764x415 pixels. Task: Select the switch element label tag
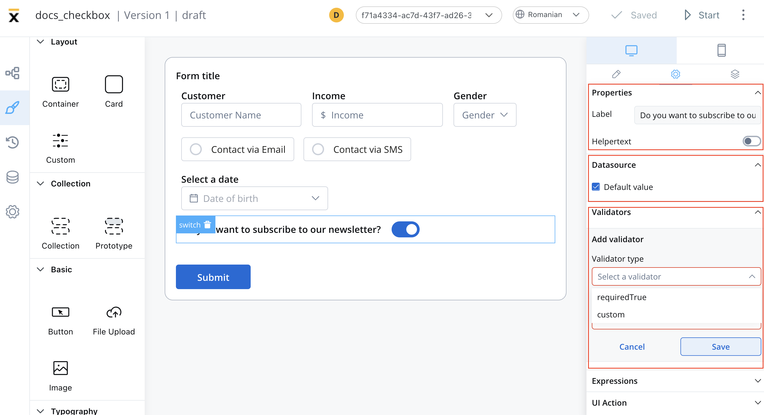tap(190, 225)
